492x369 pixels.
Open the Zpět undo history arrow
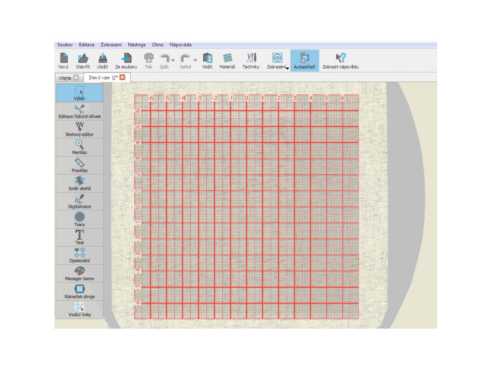(172, 61)
